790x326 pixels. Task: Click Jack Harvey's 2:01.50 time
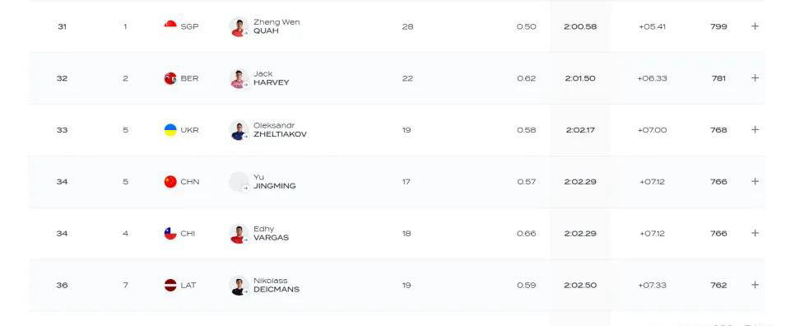tap(580, 78)
